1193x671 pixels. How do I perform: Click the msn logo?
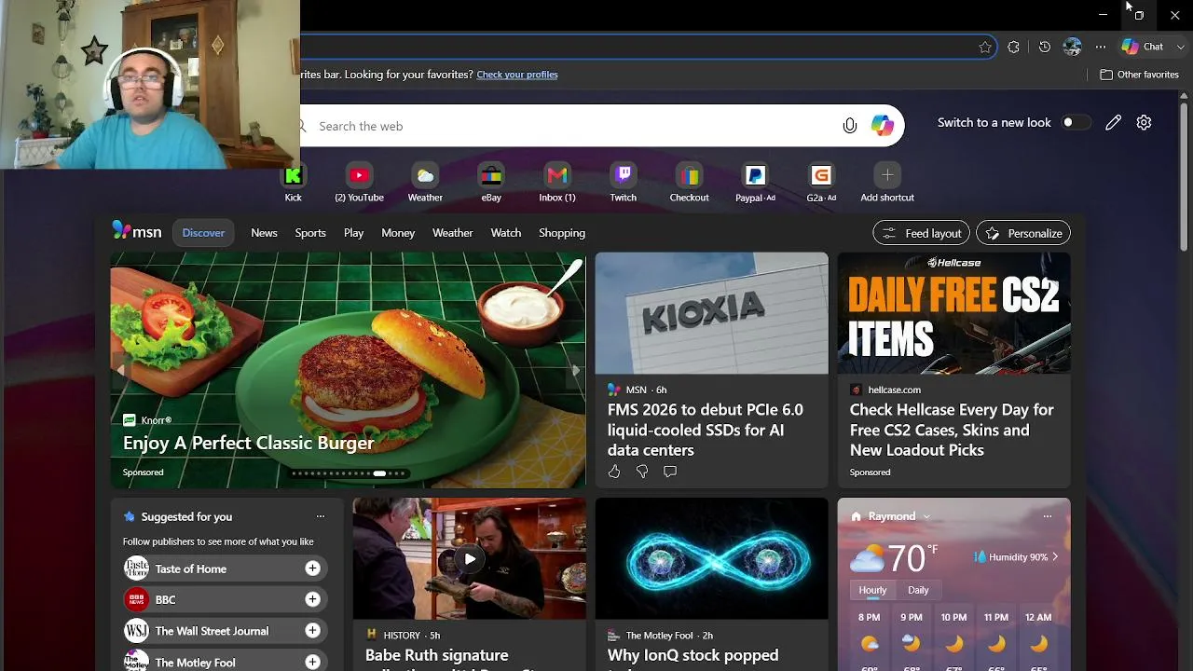(x=137, y=232)
